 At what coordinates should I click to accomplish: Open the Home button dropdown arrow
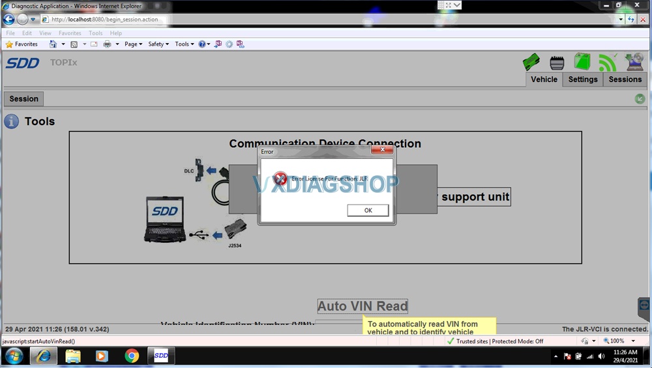(63, 44)
